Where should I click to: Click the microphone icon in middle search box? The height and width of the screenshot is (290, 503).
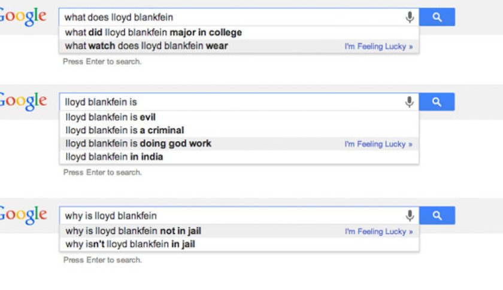tap(410, 102)
